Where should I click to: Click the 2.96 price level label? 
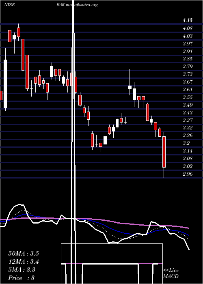point(188,174)
